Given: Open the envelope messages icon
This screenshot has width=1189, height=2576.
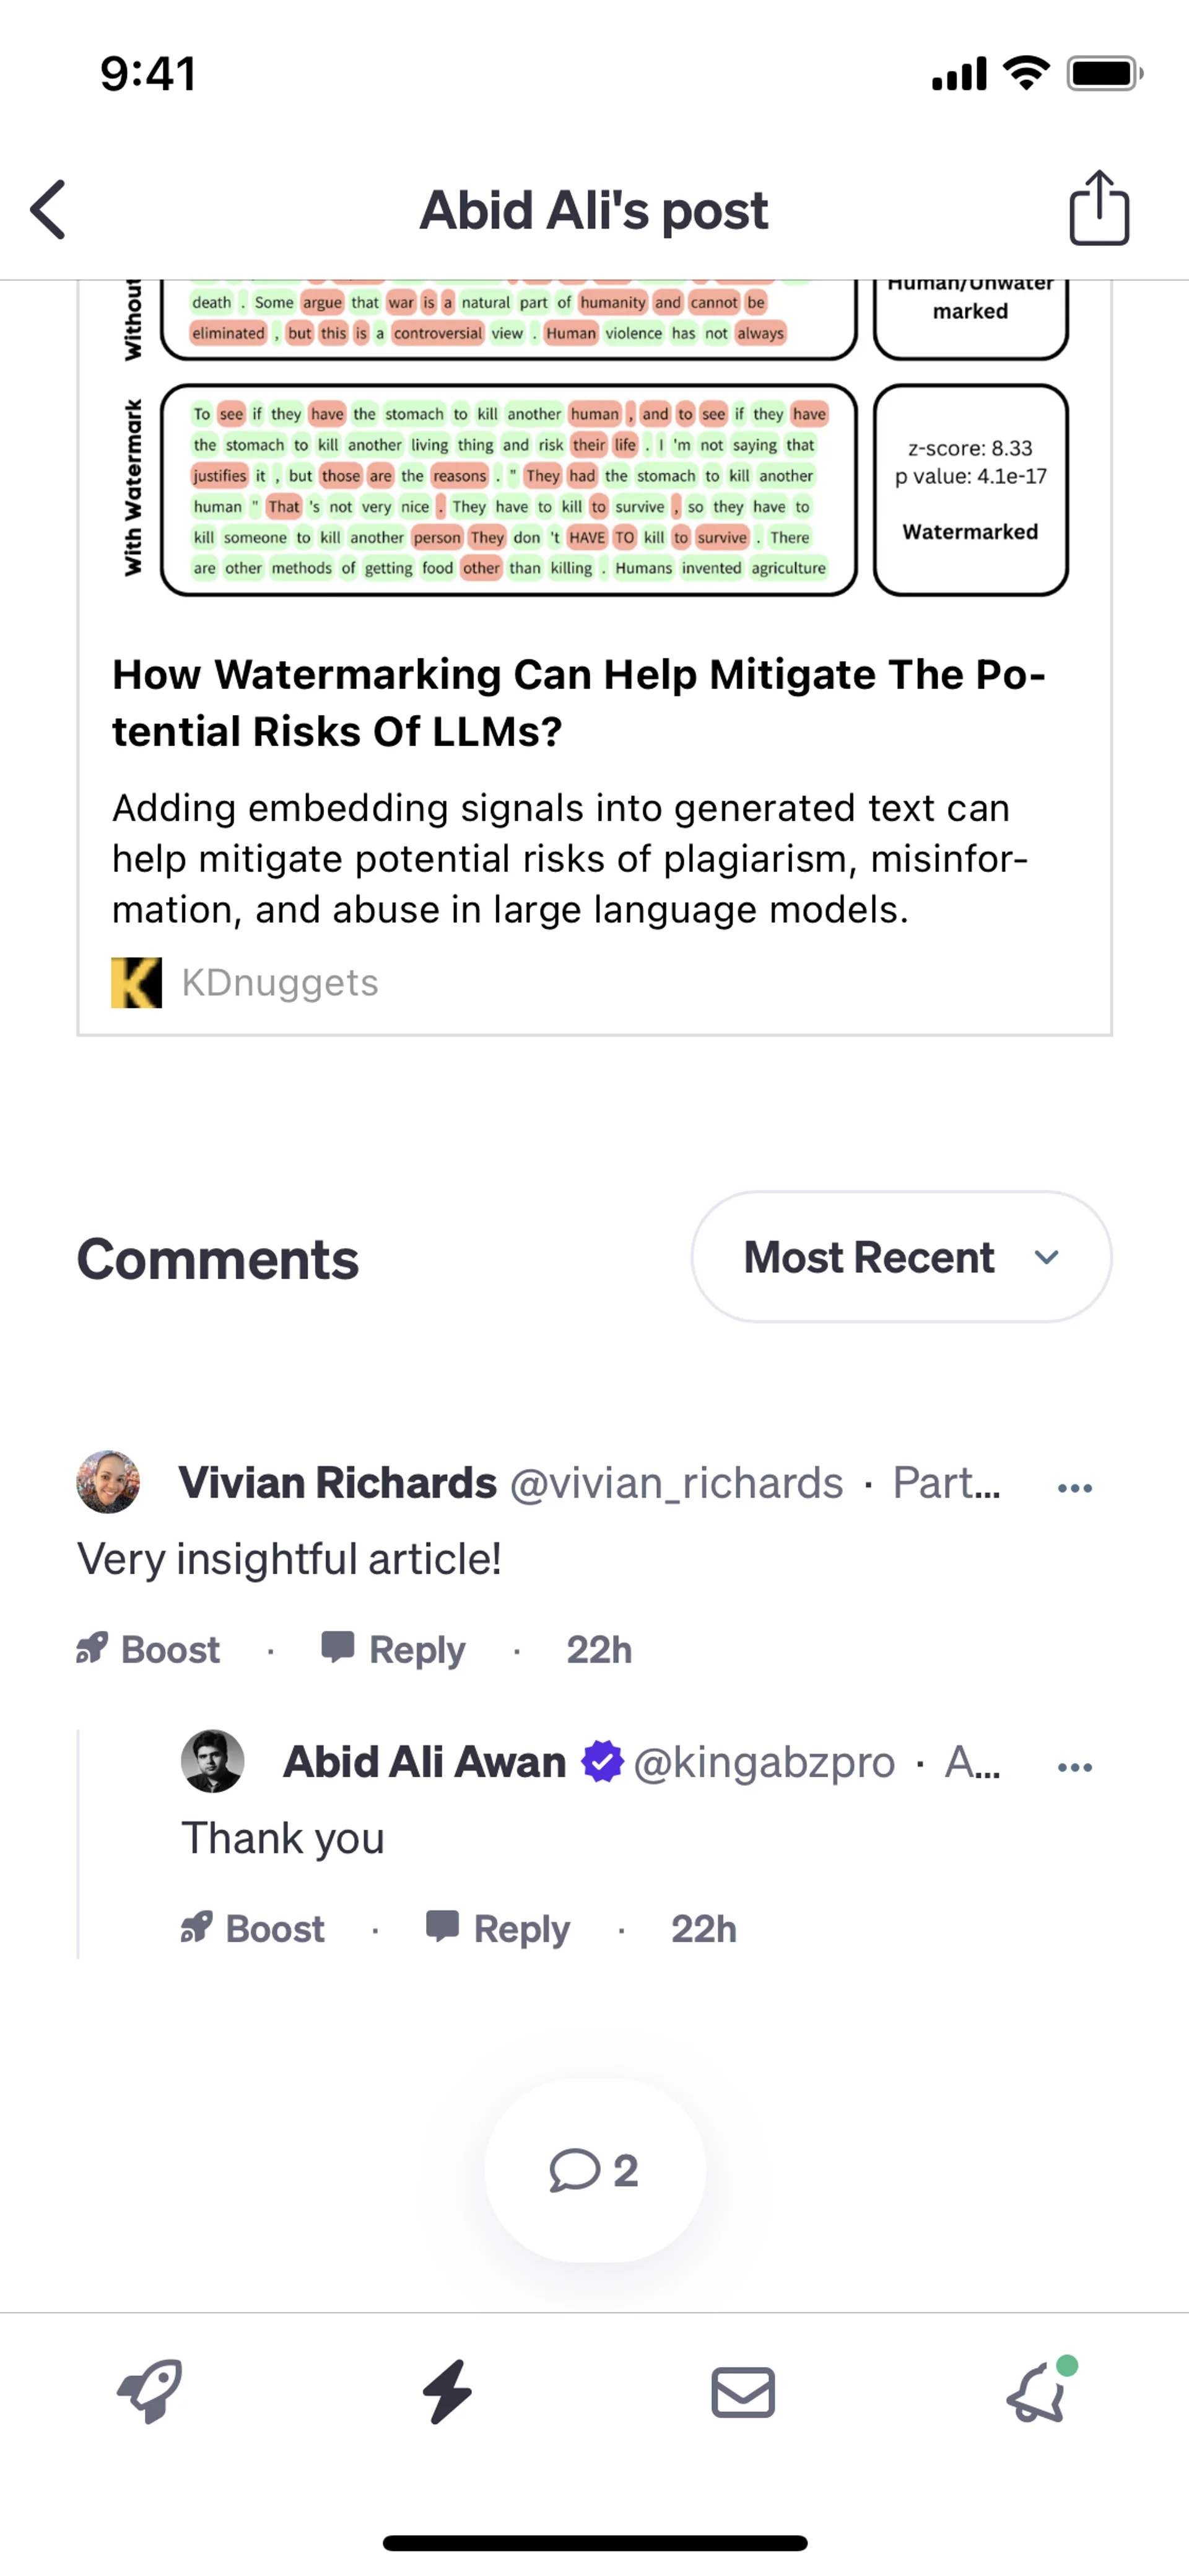Looking at the screenshot, I should tap(743, 2392).
